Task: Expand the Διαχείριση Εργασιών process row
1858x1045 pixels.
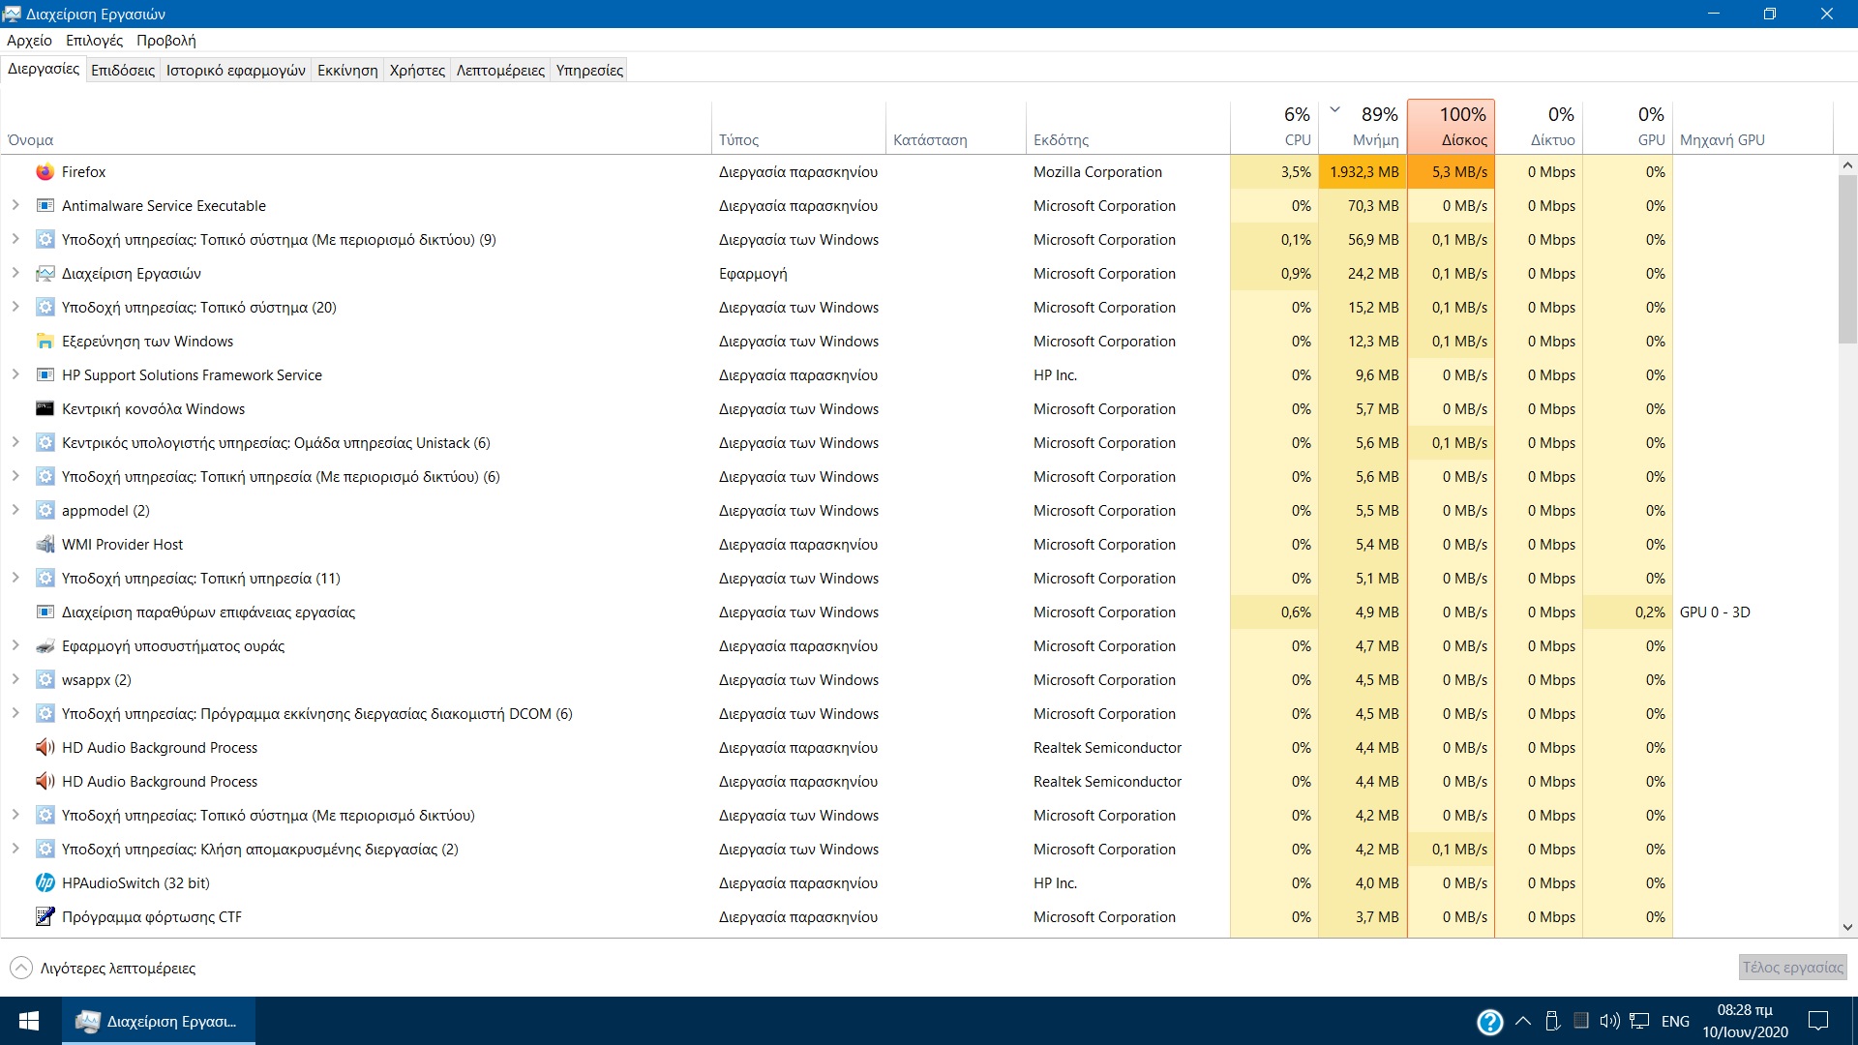Action: (x=15, y=274)
